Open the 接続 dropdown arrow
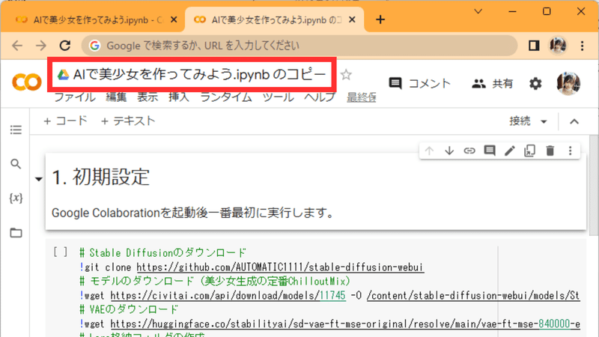599x337 pixels. pyautogui.click(x=544, y=121)
